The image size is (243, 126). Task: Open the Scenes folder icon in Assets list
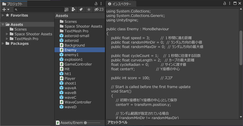[62, 21]
